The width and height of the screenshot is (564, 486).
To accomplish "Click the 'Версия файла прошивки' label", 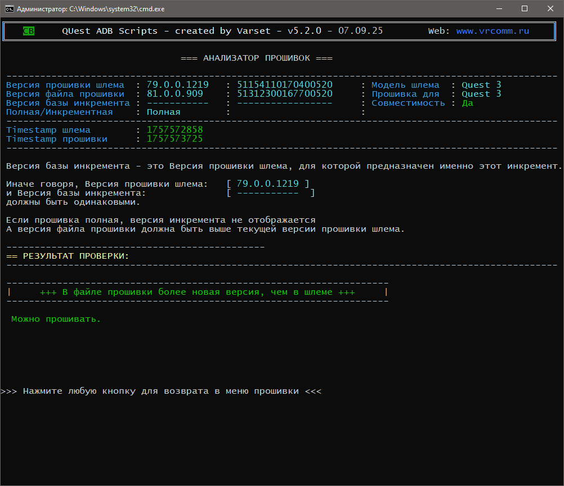I will (x=65, y=94).
